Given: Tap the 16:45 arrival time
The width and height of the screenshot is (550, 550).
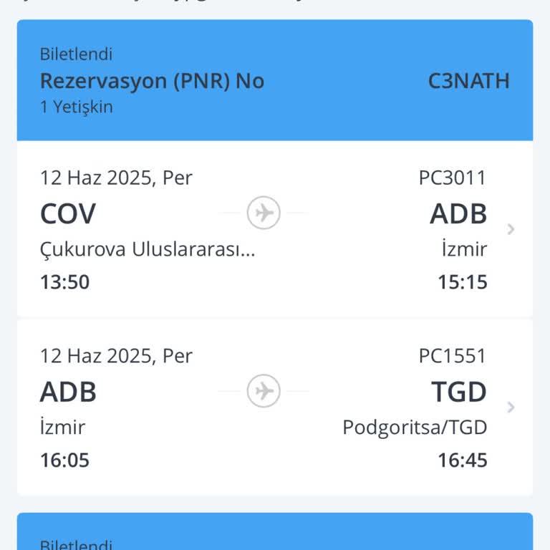Looking at the screenshot, I should click(463, 460).
